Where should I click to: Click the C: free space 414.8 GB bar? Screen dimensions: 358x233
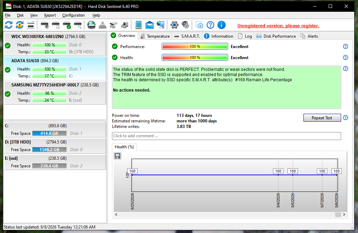click(49, 133)
